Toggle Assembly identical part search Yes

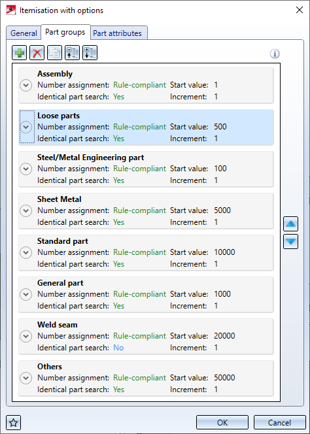118,97
